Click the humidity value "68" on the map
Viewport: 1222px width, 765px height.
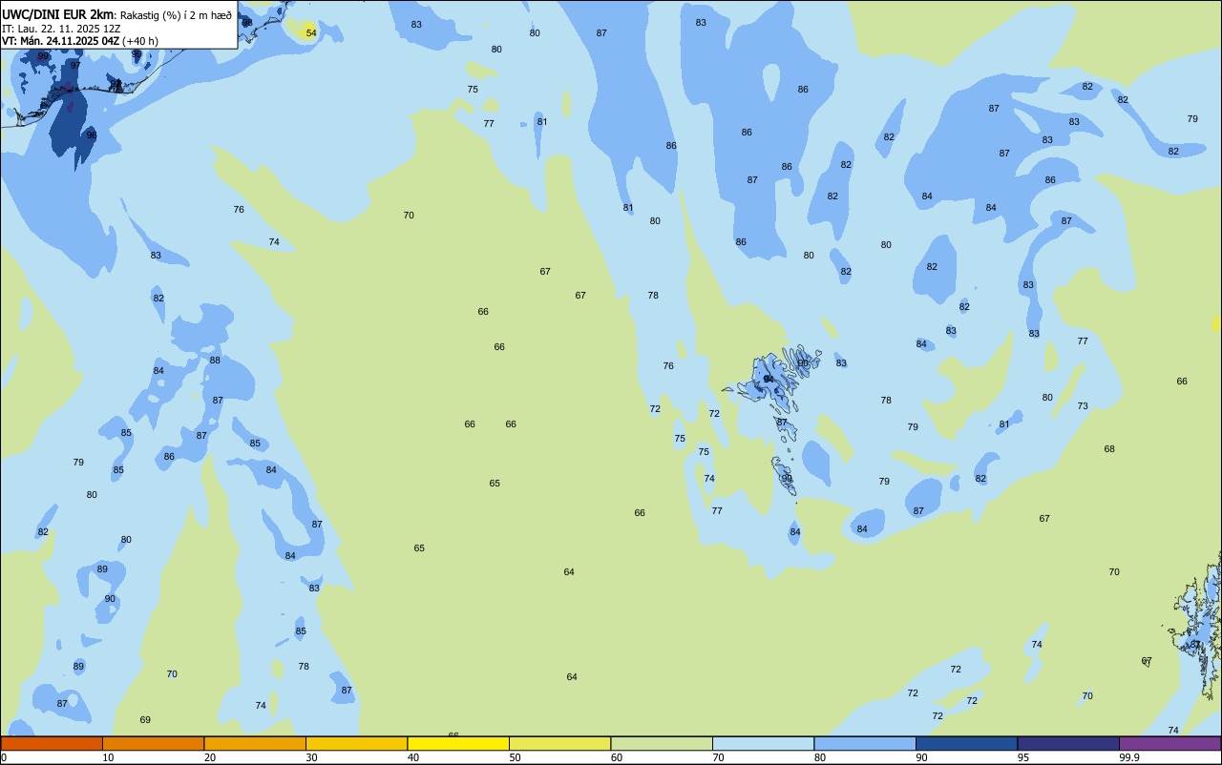pyautogui.click(x=1109, y=449)
